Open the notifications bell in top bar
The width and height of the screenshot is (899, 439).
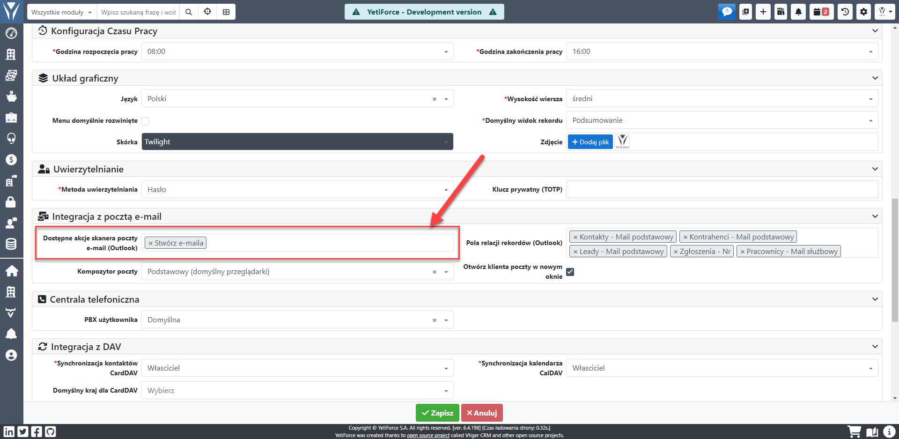(798, 12)
